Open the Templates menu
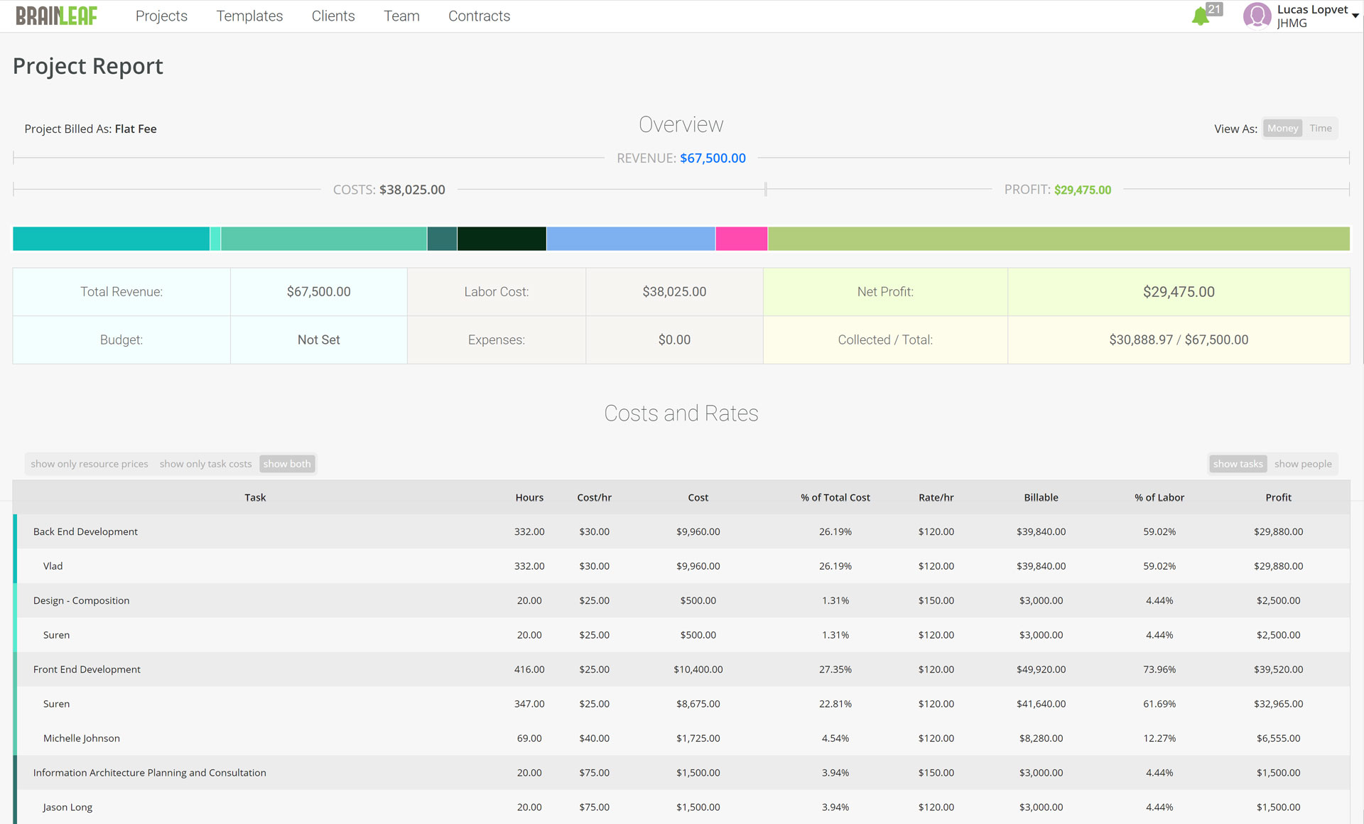 pyautogui.click(x=249, y=16)
